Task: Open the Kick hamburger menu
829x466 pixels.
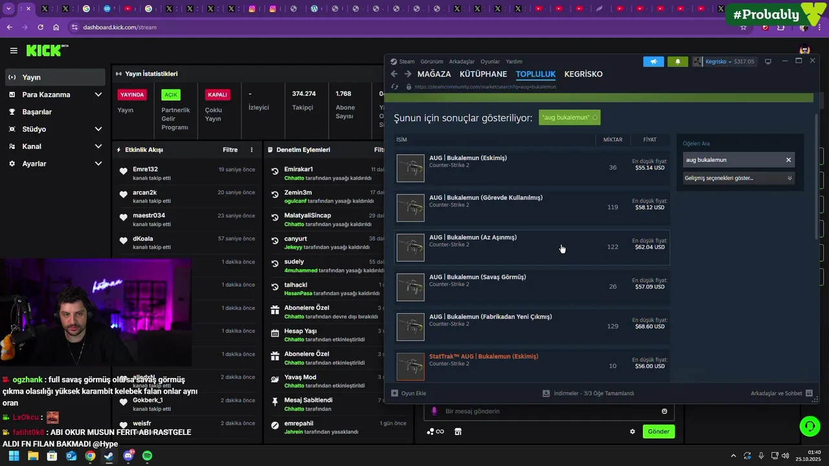Action: coord(14,50)
